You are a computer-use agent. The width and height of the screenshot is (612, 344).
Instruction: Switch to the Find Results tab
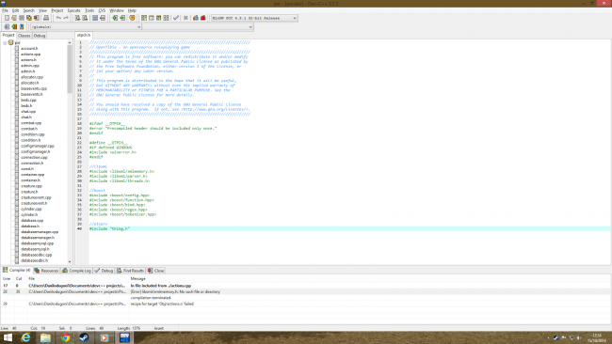tap(130, 271)
